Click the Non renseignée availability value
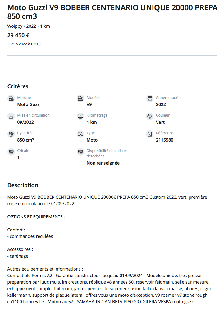The image size is (224, 311). coord(103,163)
